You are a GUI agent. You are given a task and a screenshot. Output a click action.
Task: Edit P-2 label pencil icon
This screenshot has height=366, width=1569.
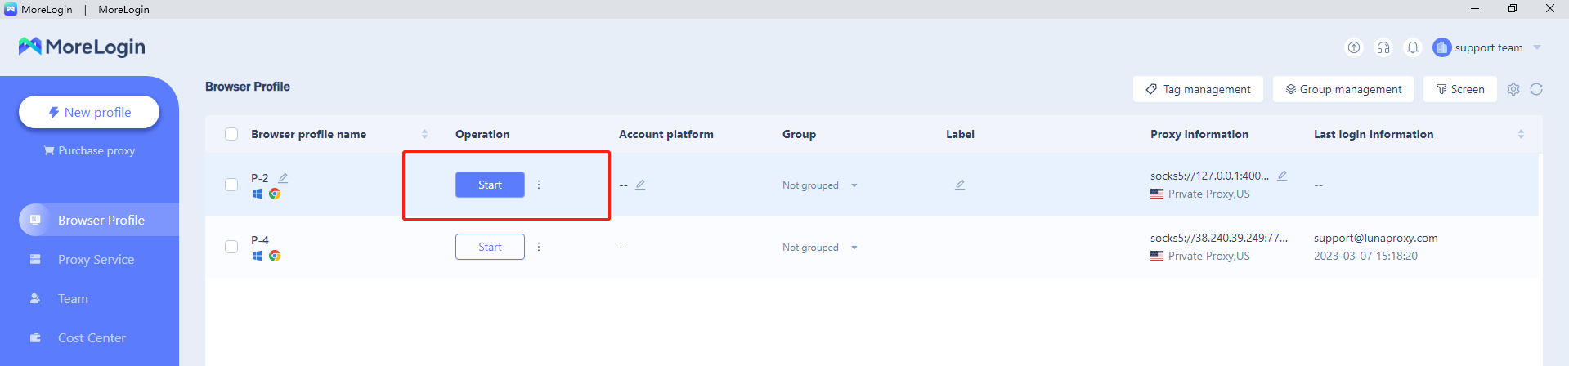point(960,185)
